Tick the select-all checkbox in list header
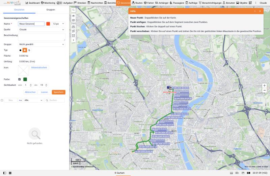The height and width of the screenshot is (176, 270). pyautogui.click(x=2, y=100)
